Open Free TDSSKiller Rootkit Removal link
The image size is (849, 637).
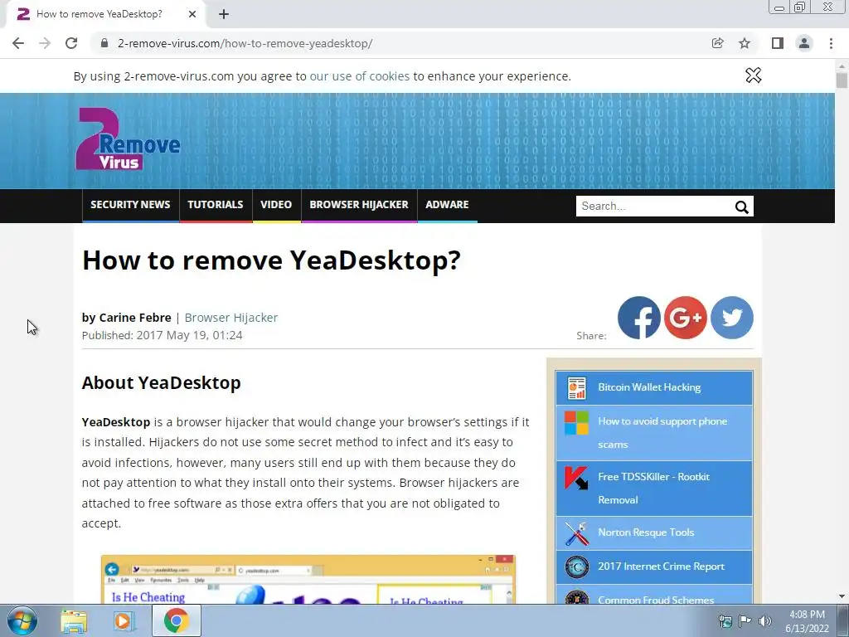[653, 488]
